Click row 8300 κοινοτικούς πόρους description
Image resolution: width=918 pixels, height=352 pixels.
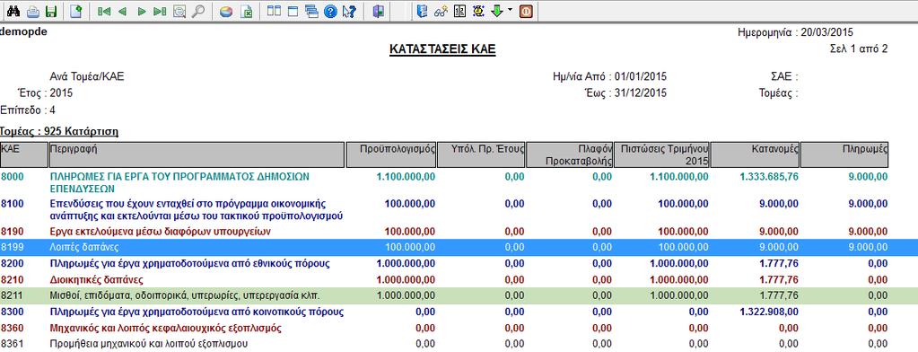tap(197, 312)
